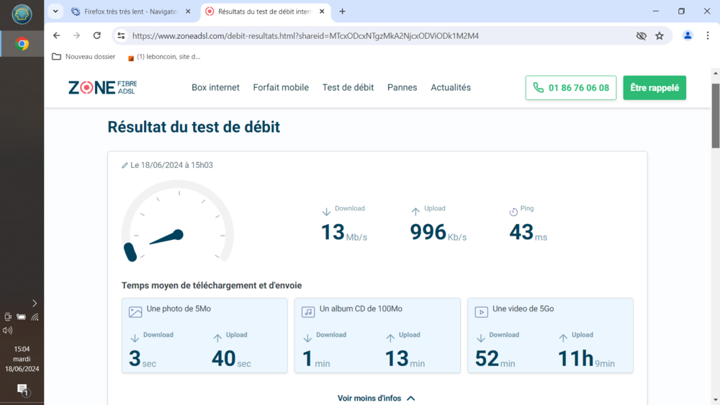Reload the current page

pyautogui.click(x=97, y=35)
